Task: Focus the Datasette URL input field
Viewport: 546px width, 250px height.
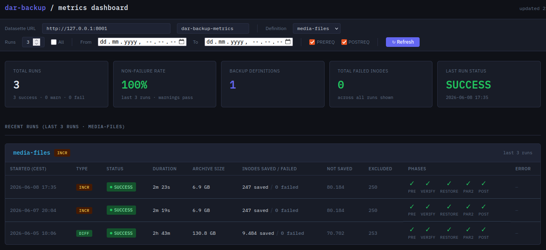Action: pos(106,28)
